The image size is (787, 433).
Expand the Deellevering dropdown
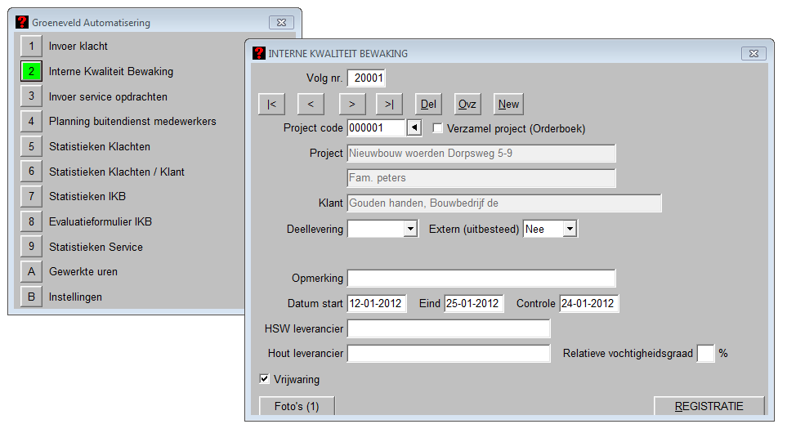pos(410,230)
